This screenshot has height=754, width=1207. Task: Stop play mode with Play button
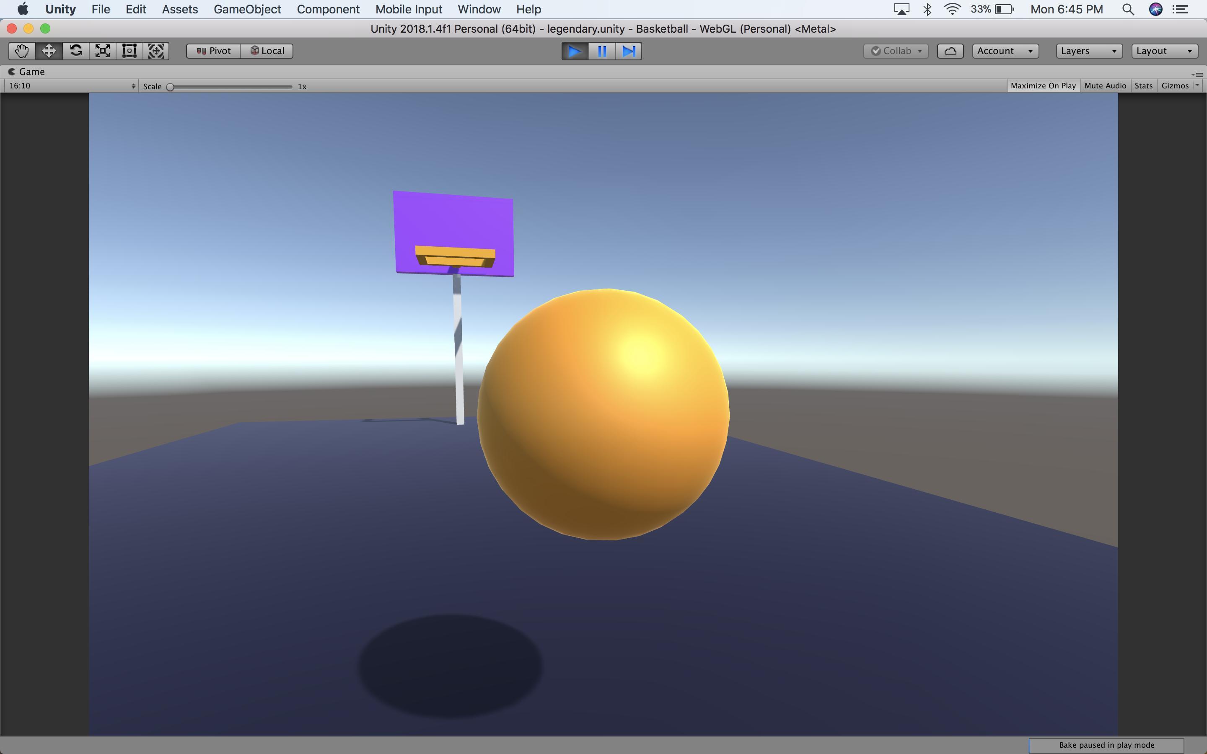(x=575, y=51)
